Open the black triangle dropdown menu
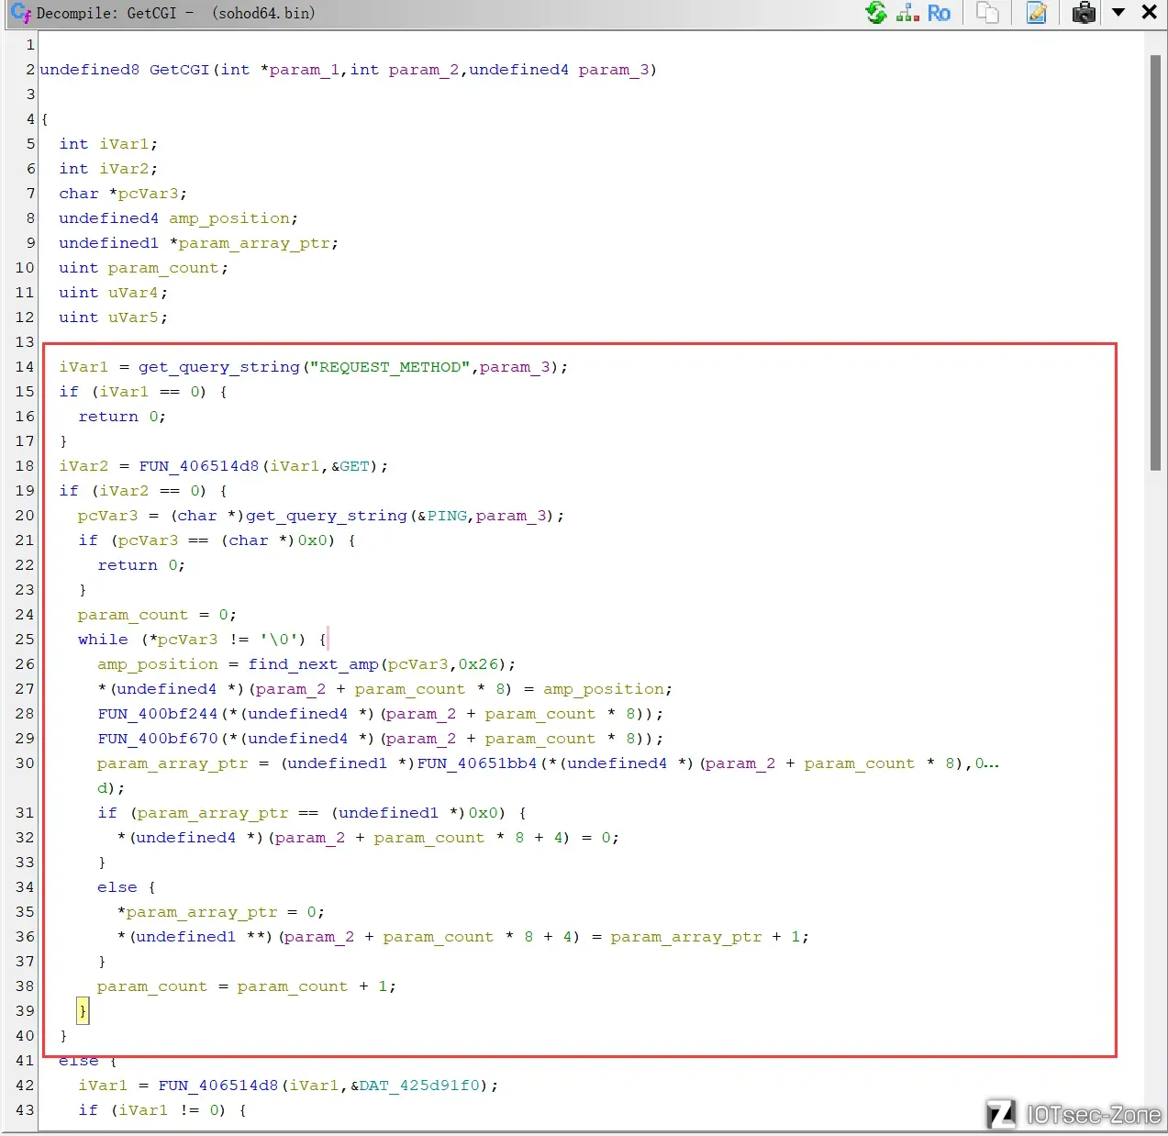The height and width of the screenshot is (1136, 1168). point(1118,13)
